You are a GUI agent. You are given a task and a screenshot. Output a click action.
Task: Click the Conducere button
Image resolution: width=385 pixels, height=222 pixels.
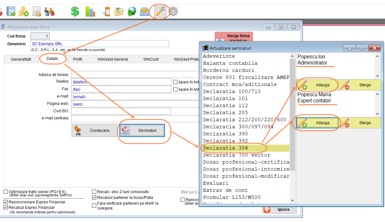click(94, 131)
